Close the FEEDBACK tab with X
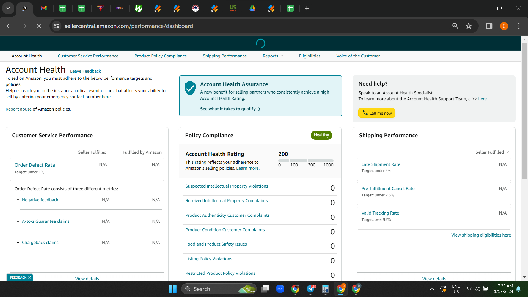Image resolution: width=528 pixels, height=297 pixels. (29, 277)
